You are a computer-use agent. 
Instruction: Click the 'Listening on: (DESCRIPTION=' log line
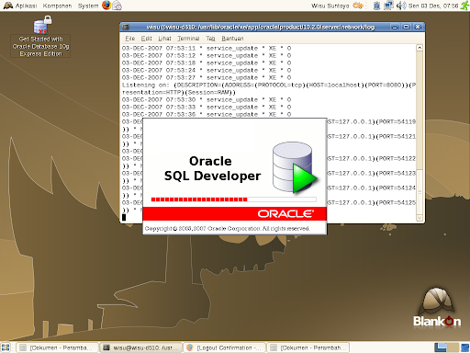point(269,88)
